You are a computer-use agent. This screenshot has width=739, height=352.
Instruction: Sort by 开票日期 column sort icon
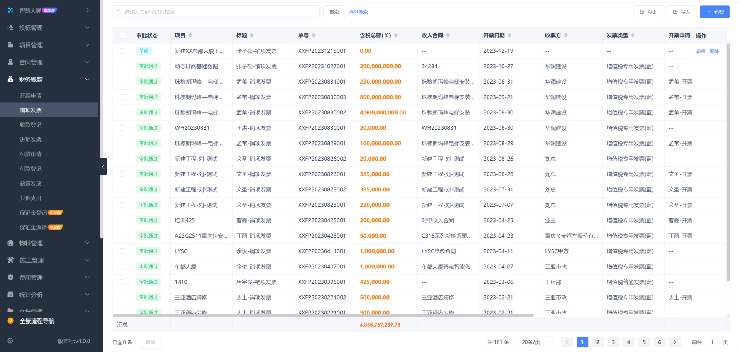510,35
